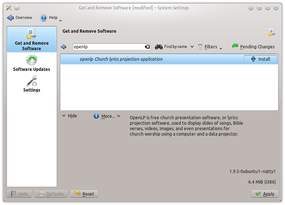Image resolution: width=285 pixels, height=205 pixels.
Task: Minimize the System Settings window
Action: pos(260,8)
